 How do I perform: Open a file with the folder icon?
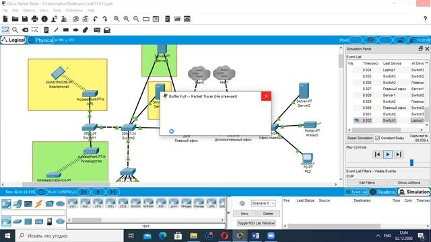[x=15, y=19]
